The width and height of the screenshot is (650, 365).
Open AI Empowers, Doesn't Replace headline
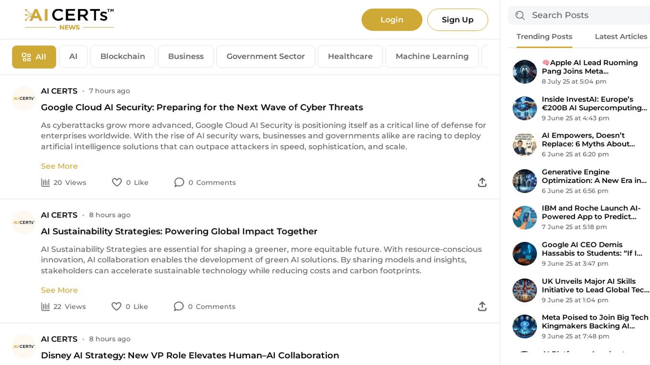click(x=588, y=140)
